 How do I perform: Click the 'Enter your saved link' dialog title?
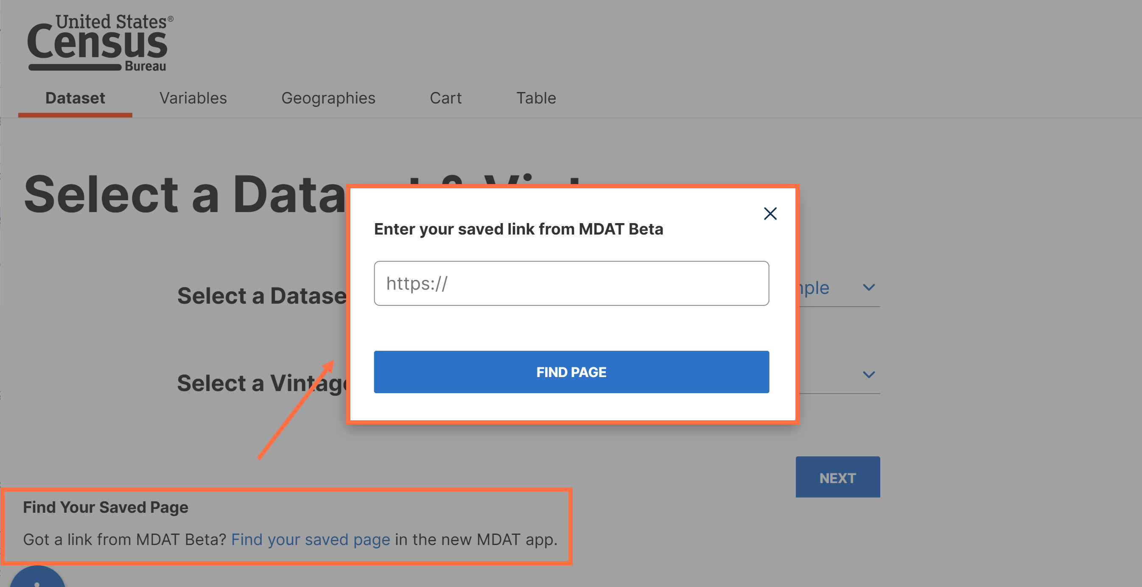(518, 229)
